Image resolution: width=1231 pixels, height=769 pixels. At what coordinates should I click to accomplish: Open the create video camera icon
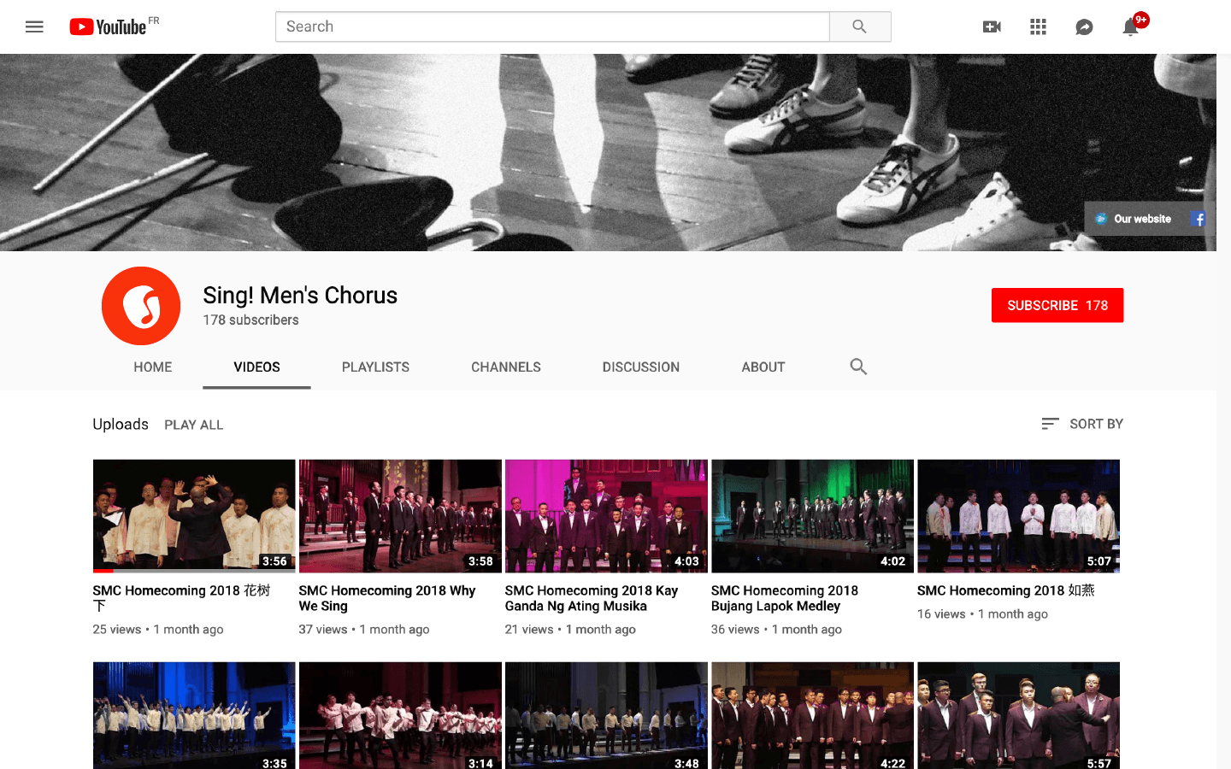pyautogui.click(x=992, y=26)
